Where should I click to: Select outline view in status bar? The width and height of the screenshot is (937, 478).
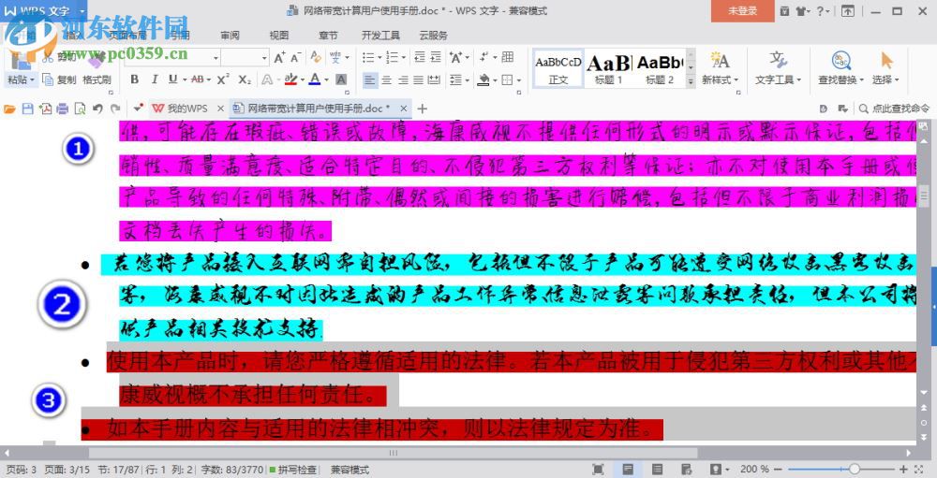click(x=658, y=470)
